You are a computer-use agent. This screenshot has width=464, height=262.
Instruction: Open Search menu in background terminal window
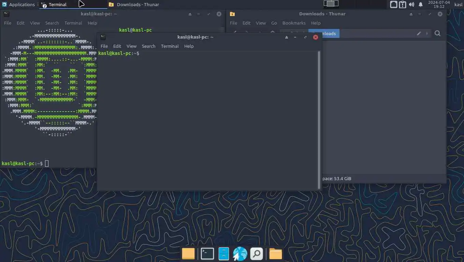[x=52, y=23]
